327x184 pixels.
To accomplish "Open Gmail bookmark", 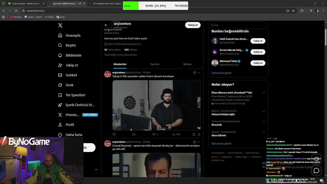I will [x=49, y=17].
